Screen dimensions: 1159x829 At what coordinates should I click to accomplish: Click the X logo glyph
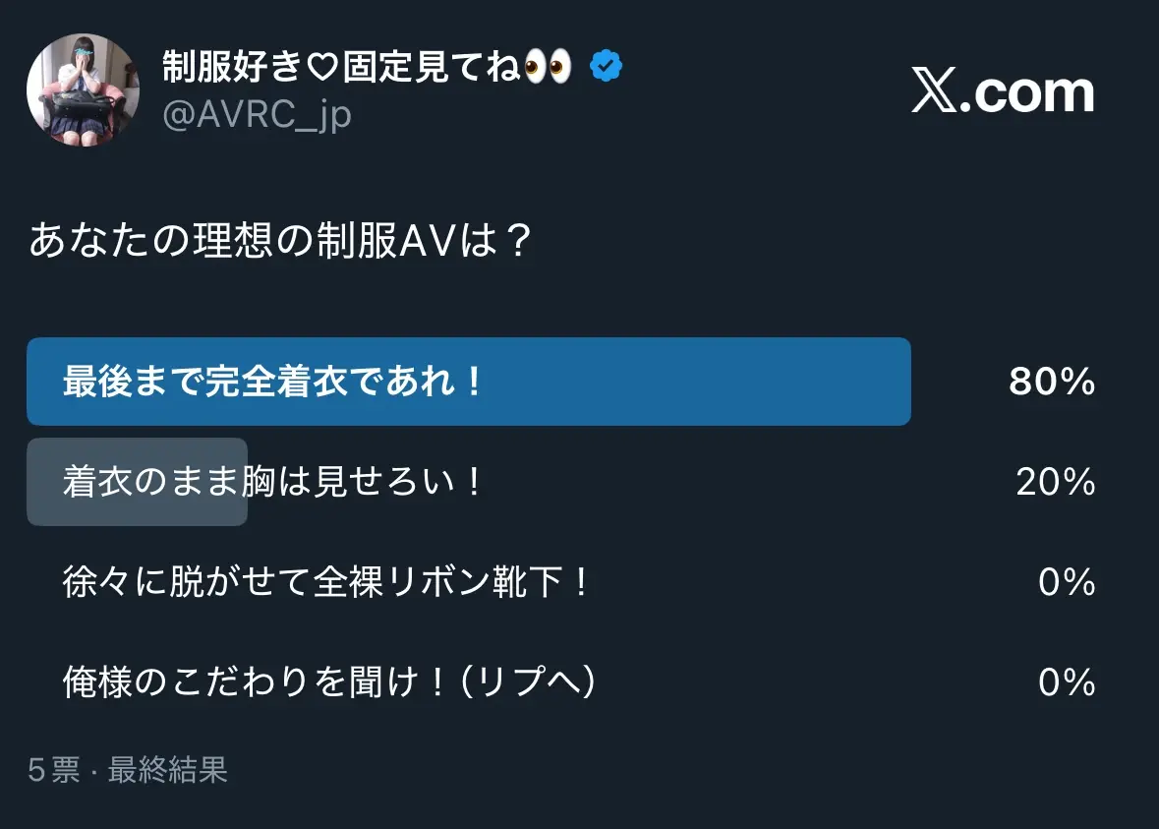(x=934, y=90)
